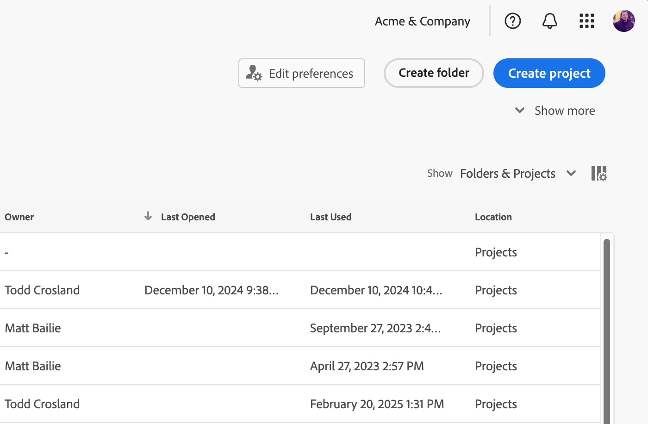Sort by the Location column header
Viewport: 648px width, 424px height.
[493, 217]
